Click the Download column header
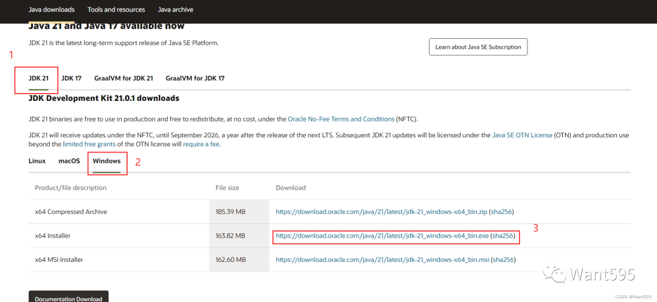Screen dimensions: 657x302 pyautogui.click(x=290, y=188)
